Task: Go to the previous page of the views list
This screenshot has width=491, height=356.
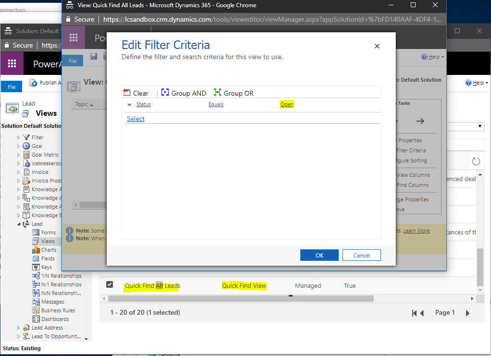Action: point(422,313)
